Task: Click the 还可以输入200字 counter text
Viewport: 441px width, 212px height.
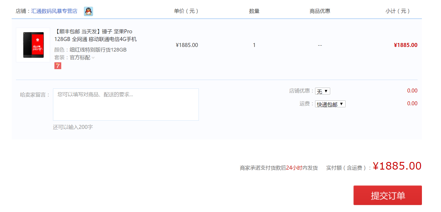Action: [x=73, y=127]
